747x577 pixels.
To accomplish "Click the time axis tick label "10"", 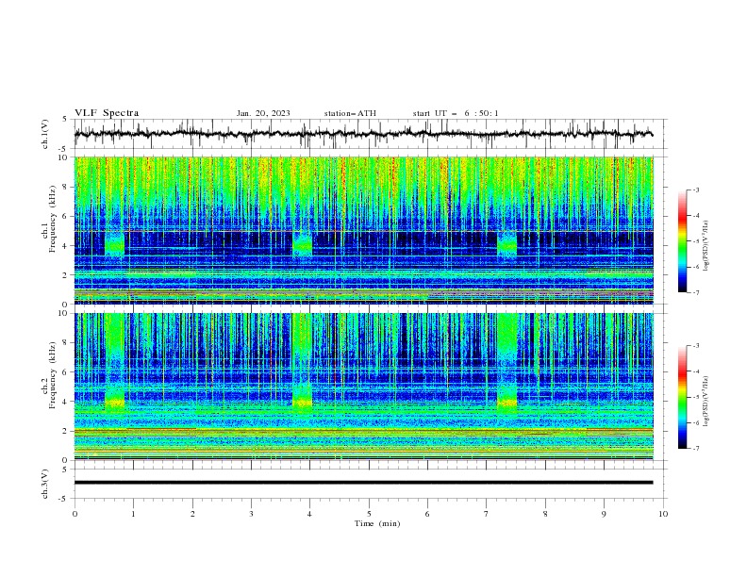I will [663, 514].
